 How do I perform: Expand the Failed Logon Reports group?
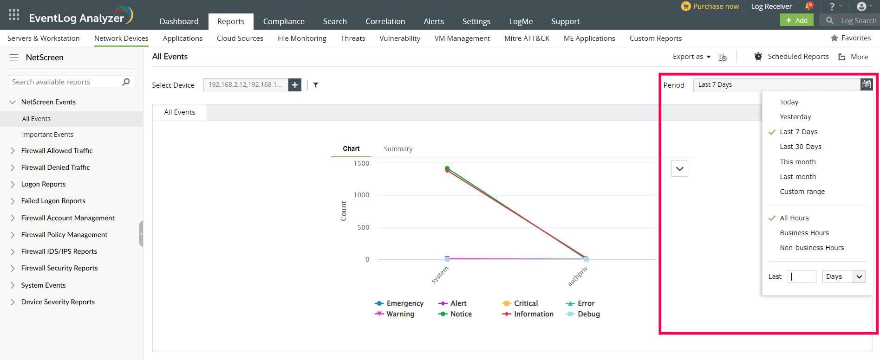[13, 201]
